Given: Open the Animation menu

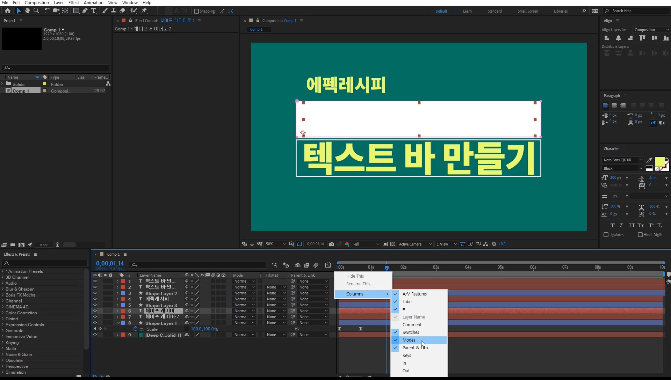Looking at the screenshot, I should [x=93, y=3].
